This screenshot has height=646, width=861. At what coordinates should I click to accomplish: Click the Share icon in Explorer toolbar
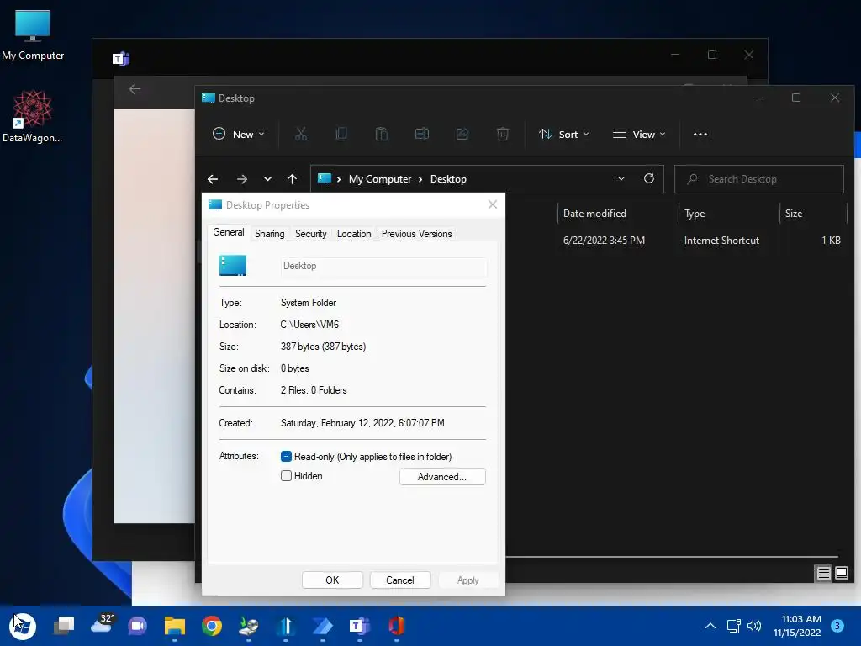[x=462, y=134]
